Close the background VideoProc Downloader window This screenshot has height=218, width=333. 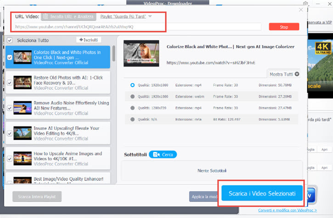point(330,4)
